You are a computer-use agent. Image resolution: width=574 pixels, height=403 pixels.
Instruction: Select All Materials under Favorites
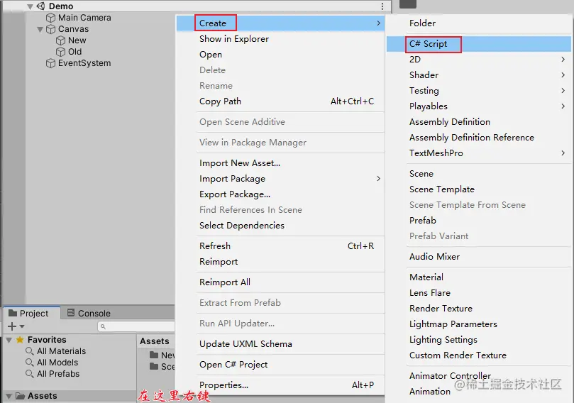click(x=62, y=351)
